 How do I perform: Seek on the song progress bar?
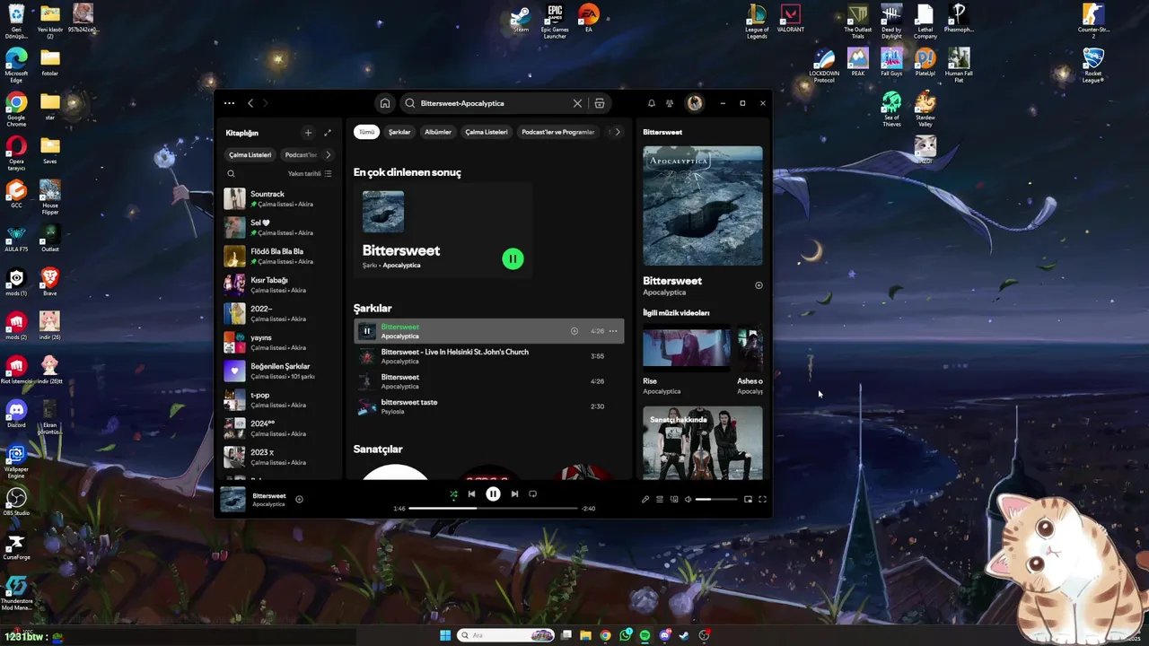tap(494, 509)
